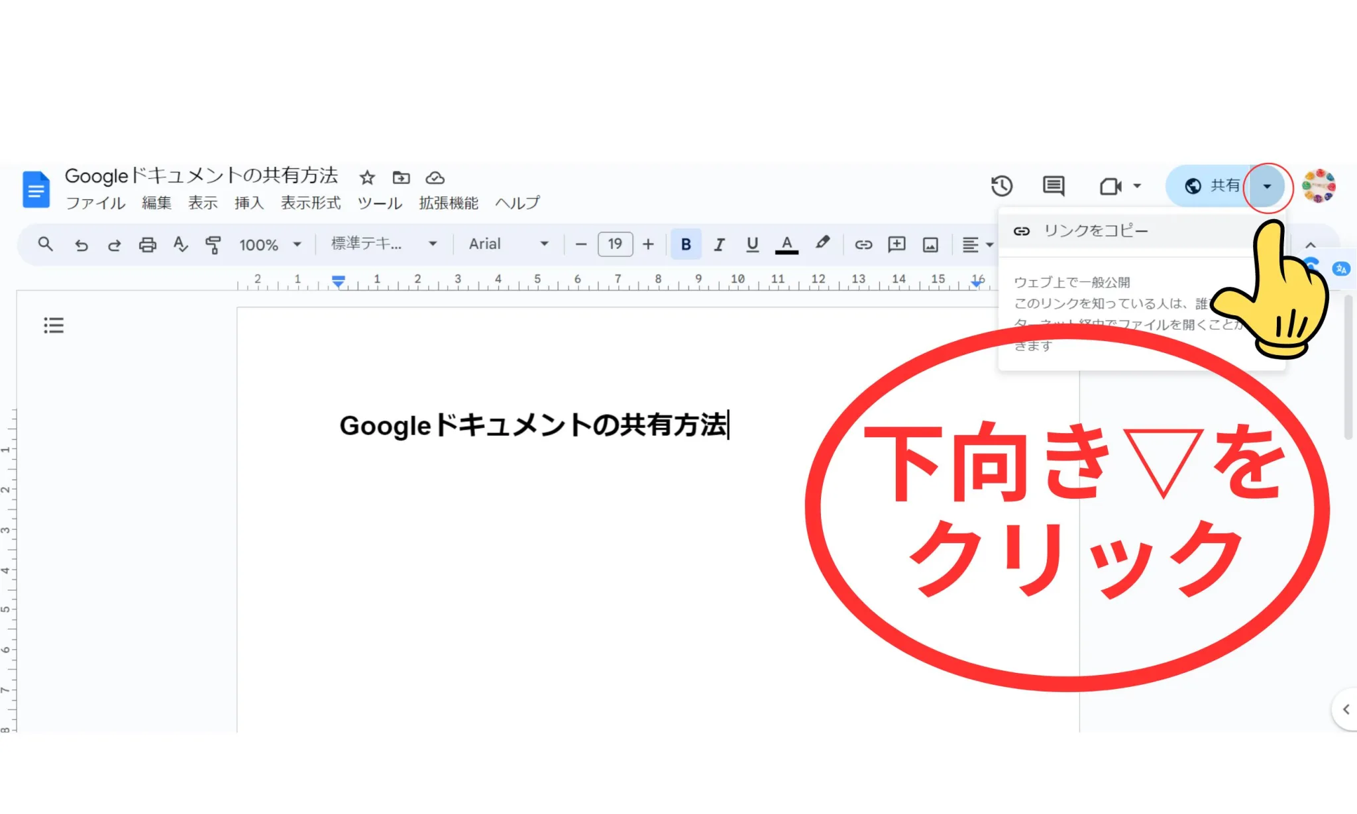The height and width of the screenshot is (814, 1357).
Task: Open the move to folder icon
Action: point(401,178)
